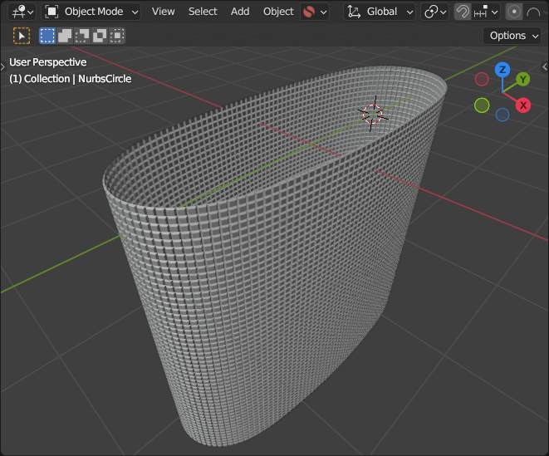Click the Y axis on navigation gizmo

(x=522, y=80)
